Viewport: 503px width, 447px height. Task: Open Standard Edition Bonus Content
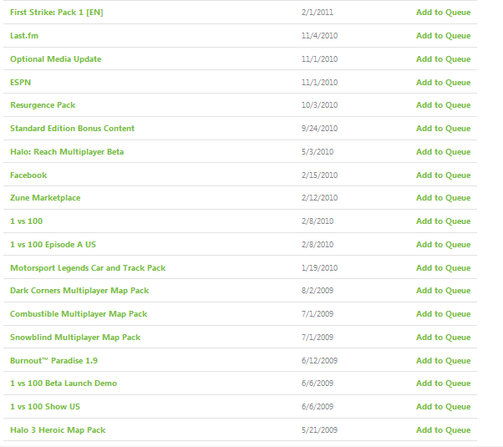(x=72, y=129)
